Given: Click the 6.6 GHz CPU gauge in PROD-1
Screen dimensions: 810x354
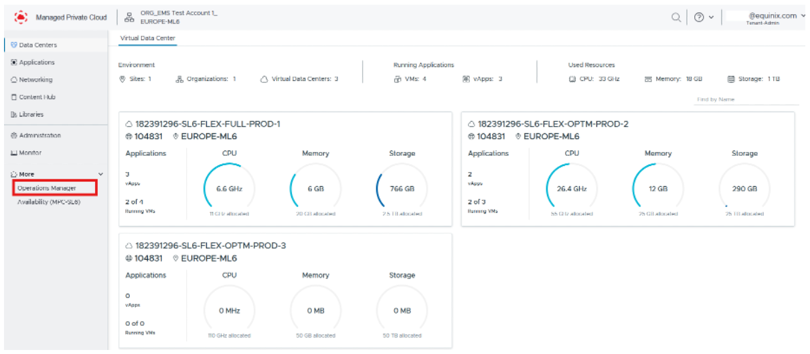Looking at the screenshot, I should 229,189.
